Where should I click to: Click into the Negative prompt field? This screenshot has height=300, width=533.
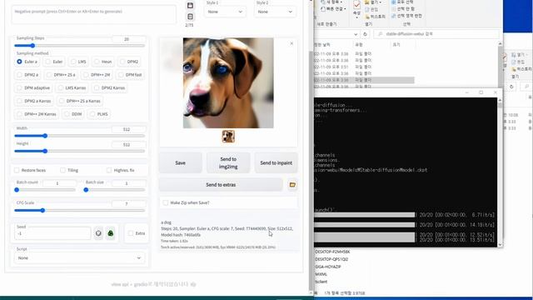[94, 14]
